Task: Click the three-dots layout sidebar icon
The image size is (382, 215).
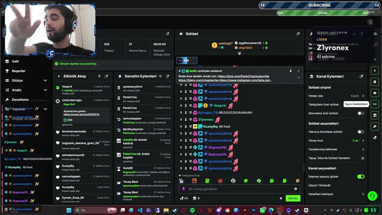Action: click(x=375, y=138)
